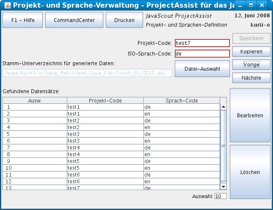This screenshot has height=210, width=273.
Task: Click into the Projekt-Code field
Action: point(202,43)
